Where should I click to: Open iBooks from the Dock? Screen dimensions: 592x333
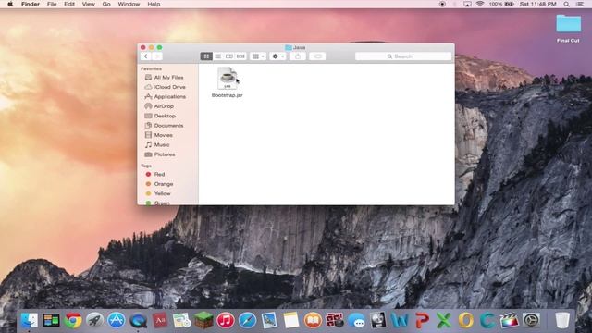313,321
